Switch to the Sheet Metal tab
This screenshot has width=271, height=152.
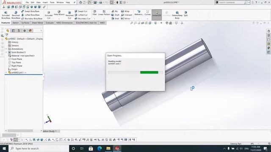click(x=37, y=23)
